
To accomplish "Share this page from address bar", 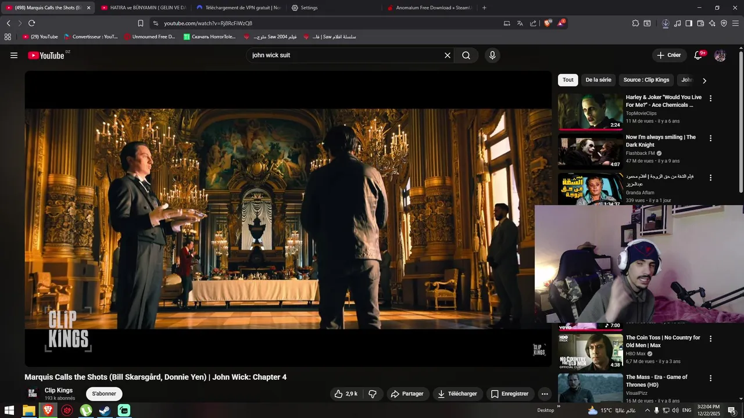I will (x=533, y=23).
